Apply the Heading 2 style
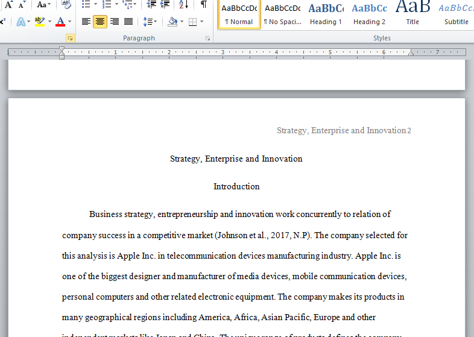 [x=370, y=14]
